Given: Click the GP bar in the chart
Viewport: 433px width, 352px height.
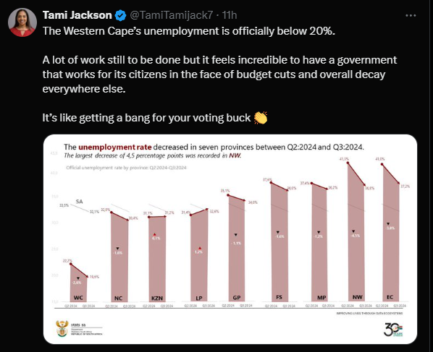Looking at the screenshot, I should pyautogui.click(x=237, y=249).
